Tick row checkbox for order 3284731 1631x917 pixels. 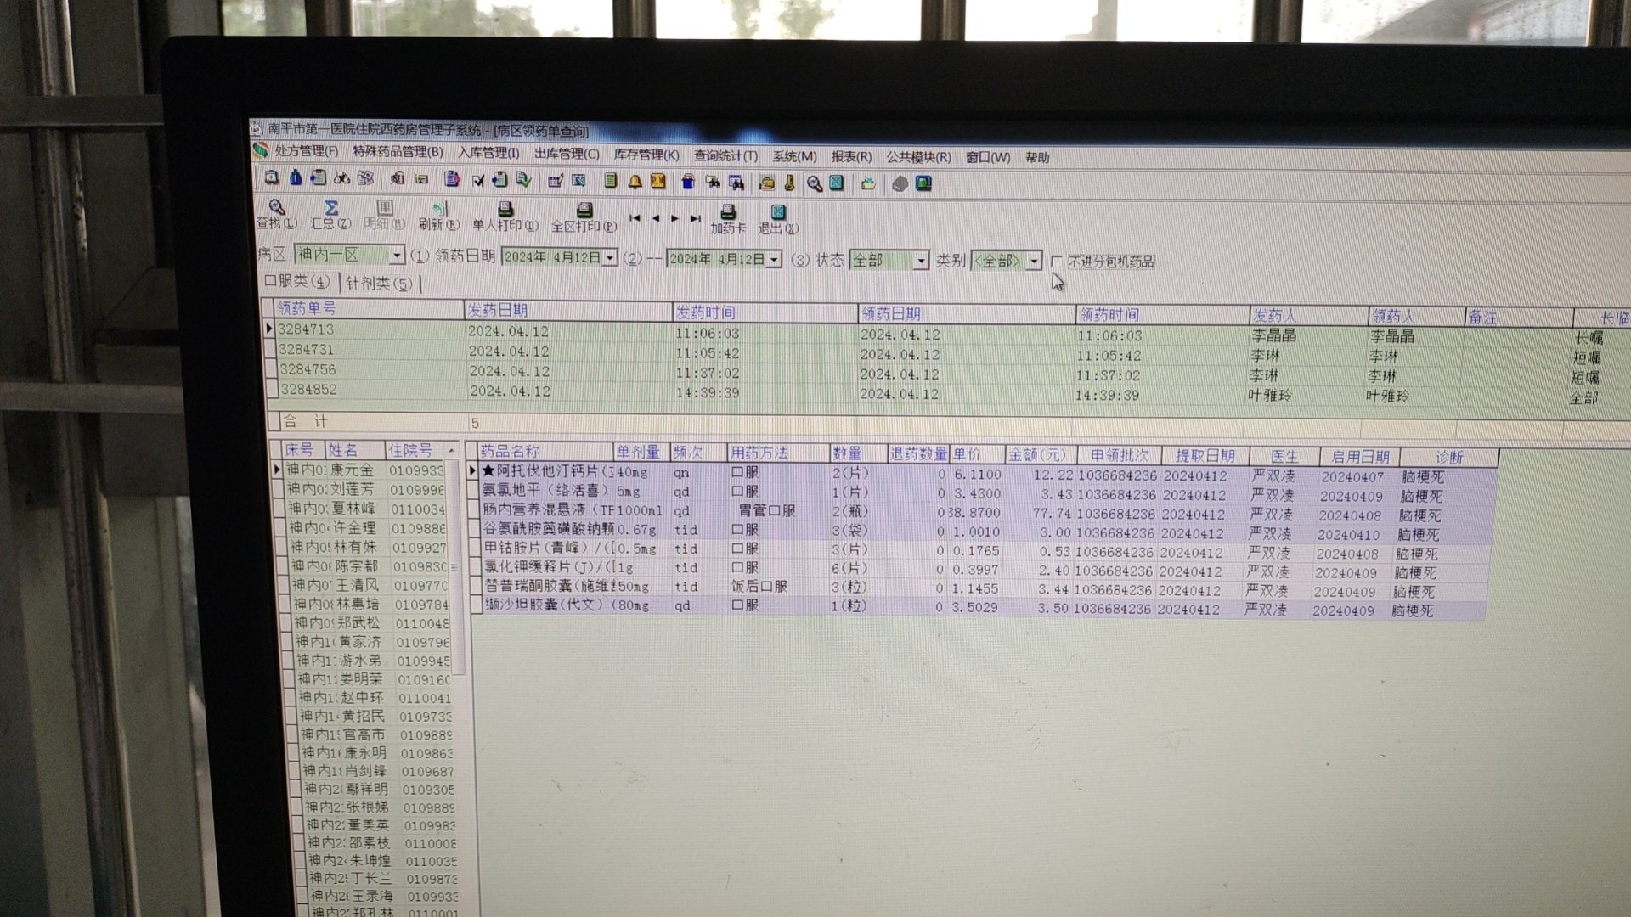271,349
